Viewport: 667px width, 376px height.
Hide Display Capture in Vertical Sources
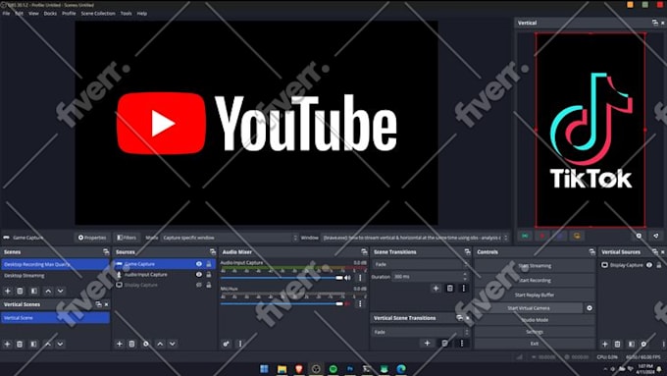(649, 265)
